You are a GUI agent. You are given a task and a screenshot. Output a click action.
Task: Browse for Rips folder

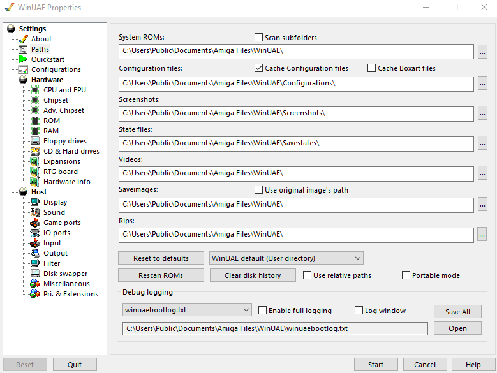482,235
